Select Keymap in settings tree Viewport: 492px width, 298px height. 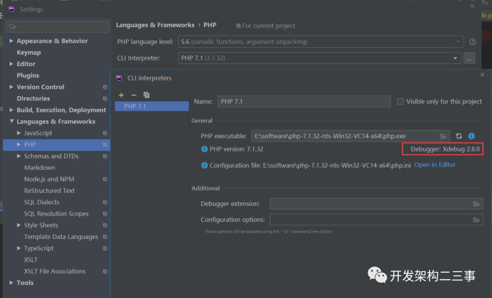click(29, 53)
